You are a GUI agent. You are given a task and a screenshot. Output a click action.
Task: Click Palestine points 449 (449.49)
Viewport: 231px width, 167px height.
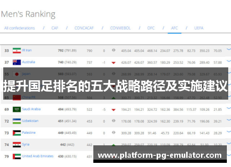pos(67,133)
